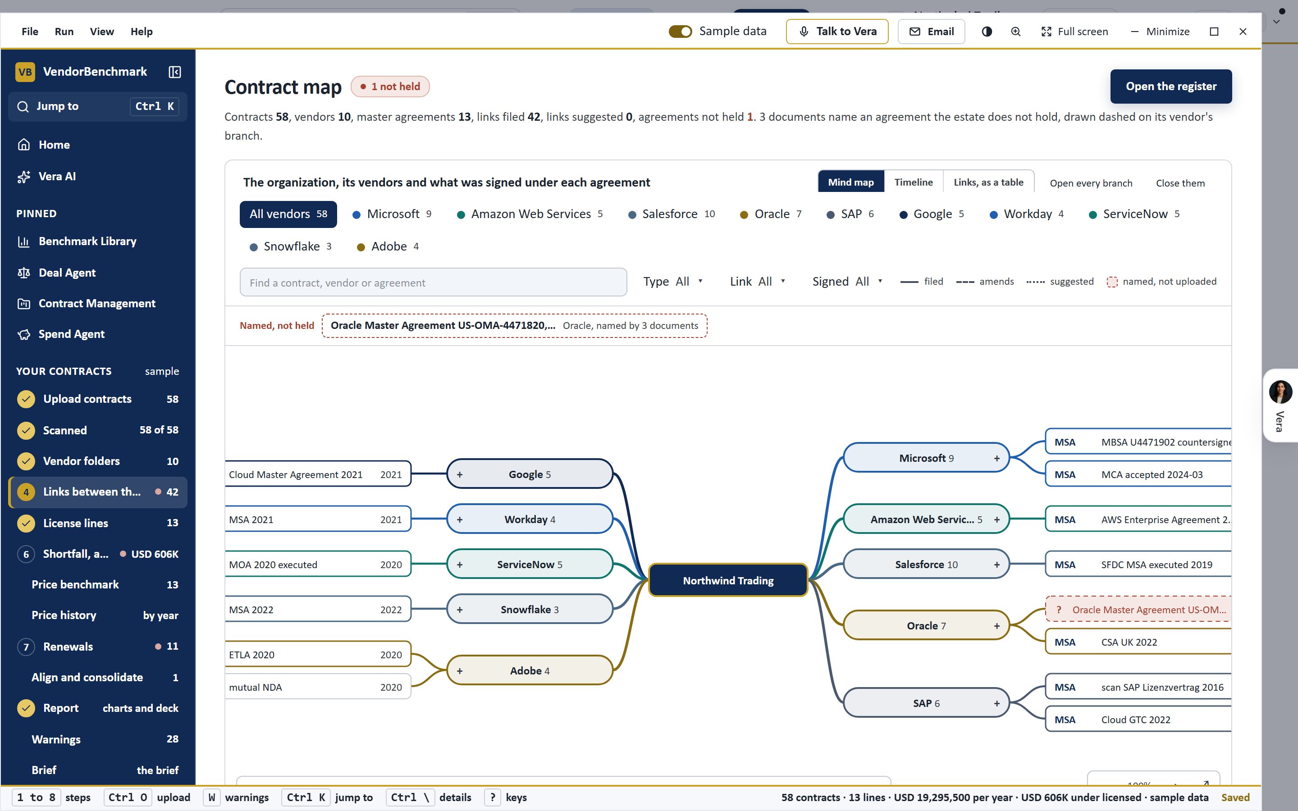This screenshot has width=1298, height=811.
Task: Switch to the Timeline tab
Action: tap(914, 182)
